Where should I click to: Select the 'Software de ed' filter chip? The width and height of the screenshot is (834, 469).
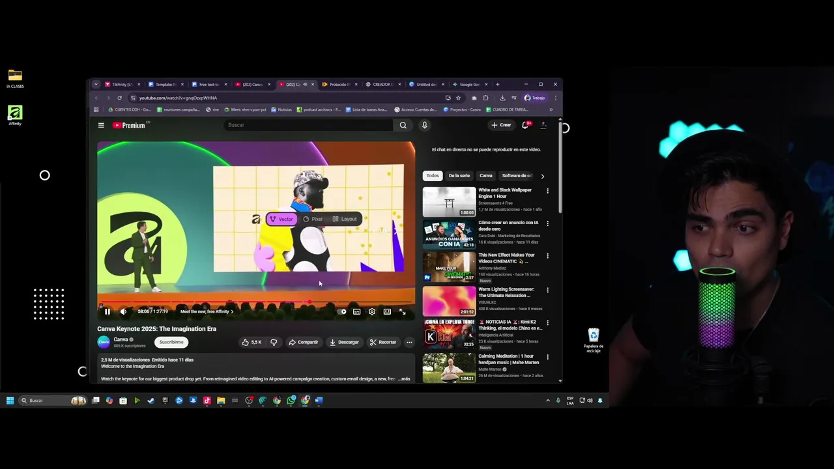(x=516, y=176)
